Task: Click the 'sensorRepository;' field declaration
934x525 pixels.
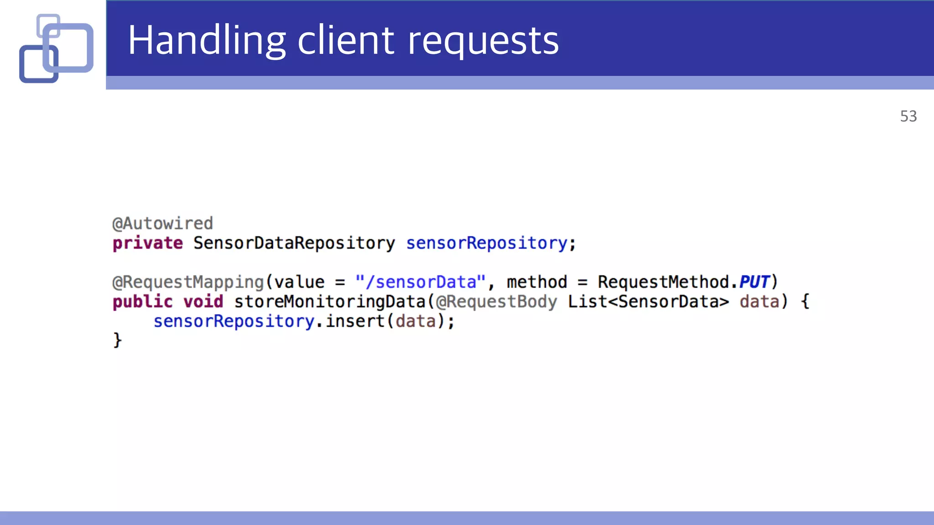Action: [x=491, y=243]
